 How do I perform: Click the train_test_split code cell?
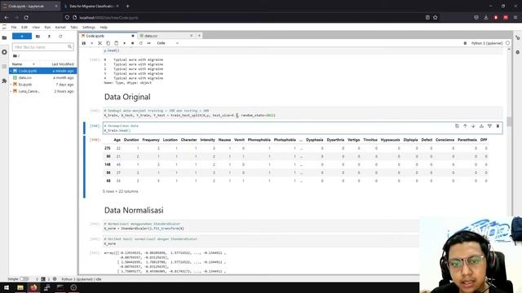[303, 113]
